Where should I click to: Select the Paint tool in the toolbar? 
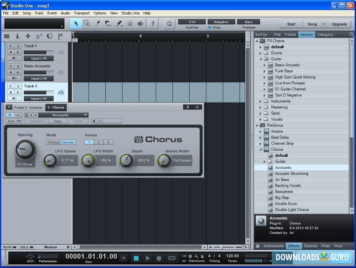click(119, 24)
